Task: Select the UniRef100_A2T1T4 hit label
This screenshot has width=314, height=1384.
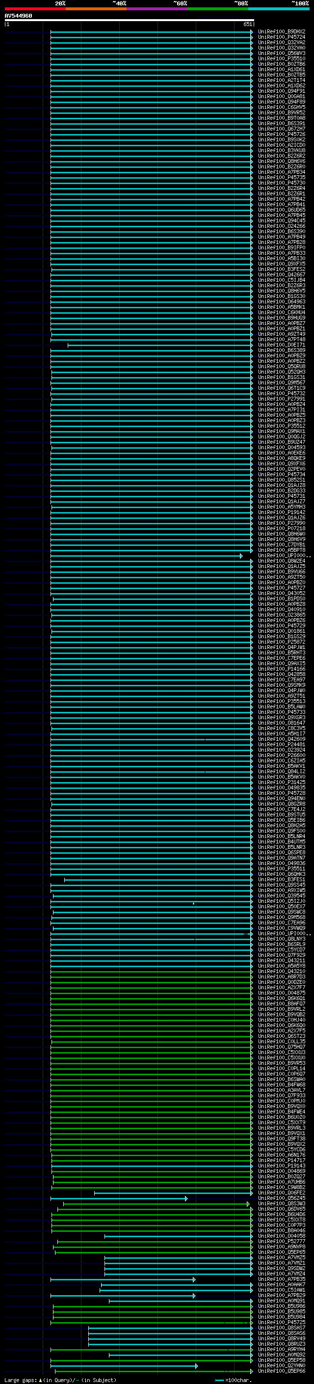Action: pos(281,80)
